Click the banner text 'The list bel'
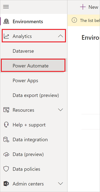Image resolution: width=100 pixels, height=192 pixels. tap(90, 20)
